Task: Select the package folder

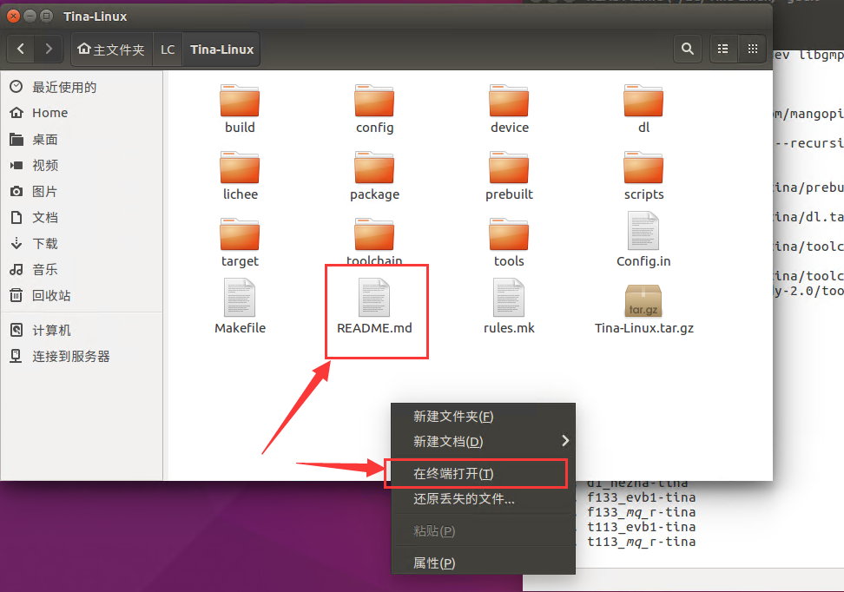Action: click(x=374, y=176)
